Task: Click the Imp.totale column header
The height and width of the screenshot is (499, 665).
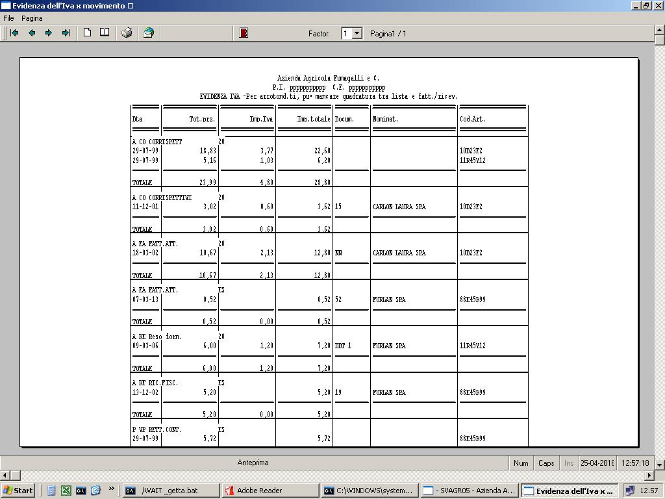Action: 314,120
